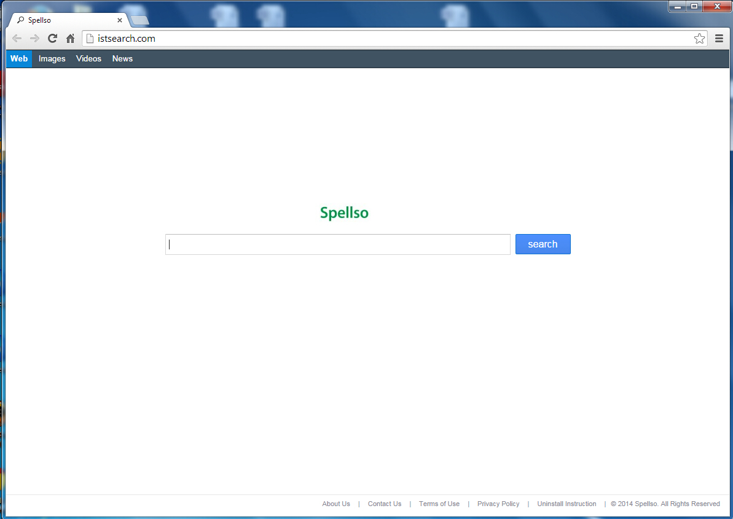Click inside the Spellso search box
The width and height of the screenshot is (733, 519).
(337, 244)
